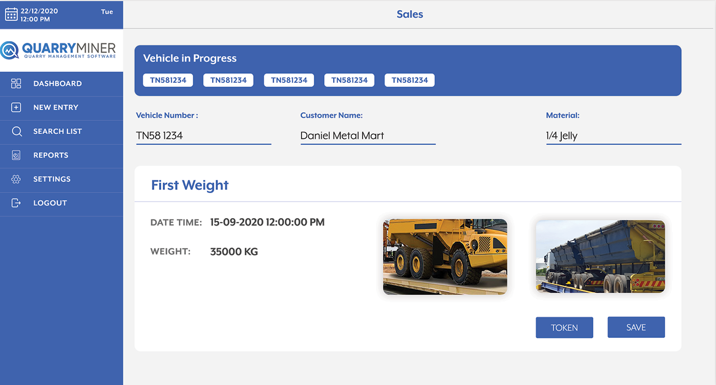
Task: Click the Vehicle Number label
Action: 167,115
